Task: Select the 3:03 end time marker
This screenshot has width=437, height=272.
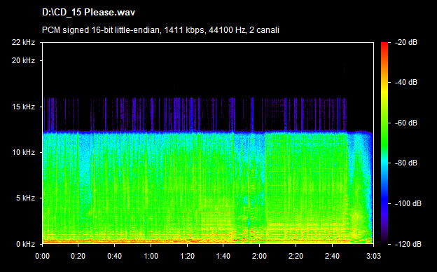Action: tap(373, 256)
